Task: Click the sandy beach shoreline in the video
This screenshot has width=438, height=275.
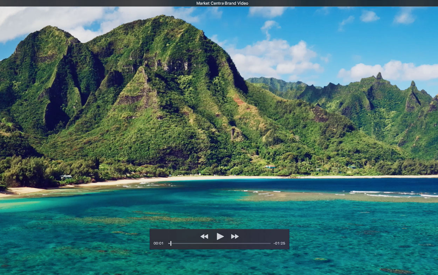Action: pos(140,180)
